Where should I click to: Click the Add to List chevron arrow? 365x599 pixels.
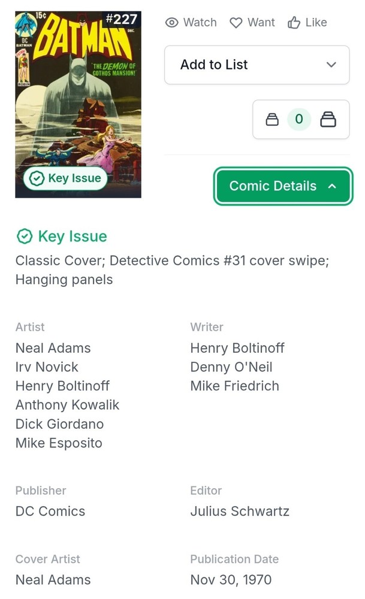point(331,65)
